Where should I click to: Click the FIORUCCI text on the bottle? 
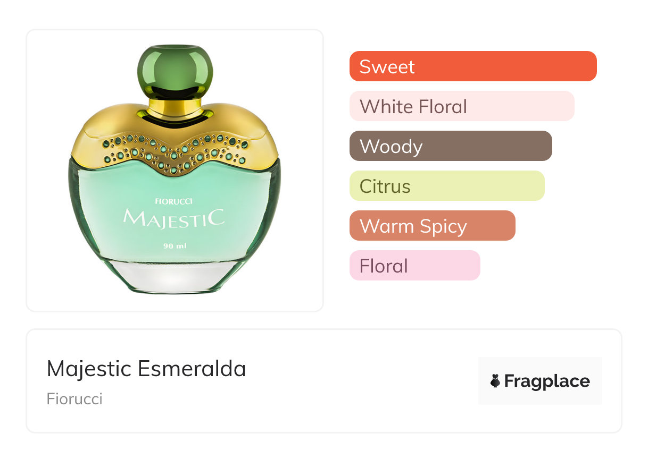point(175,202)
